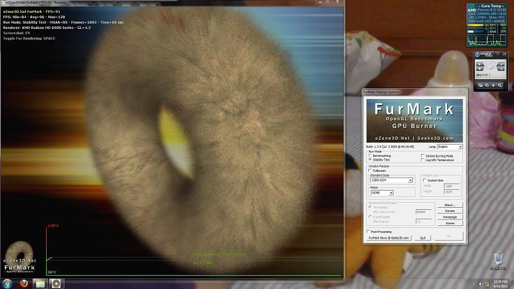Click the Quit button
This screenshot has width=514, height=289.
point(423,238)
